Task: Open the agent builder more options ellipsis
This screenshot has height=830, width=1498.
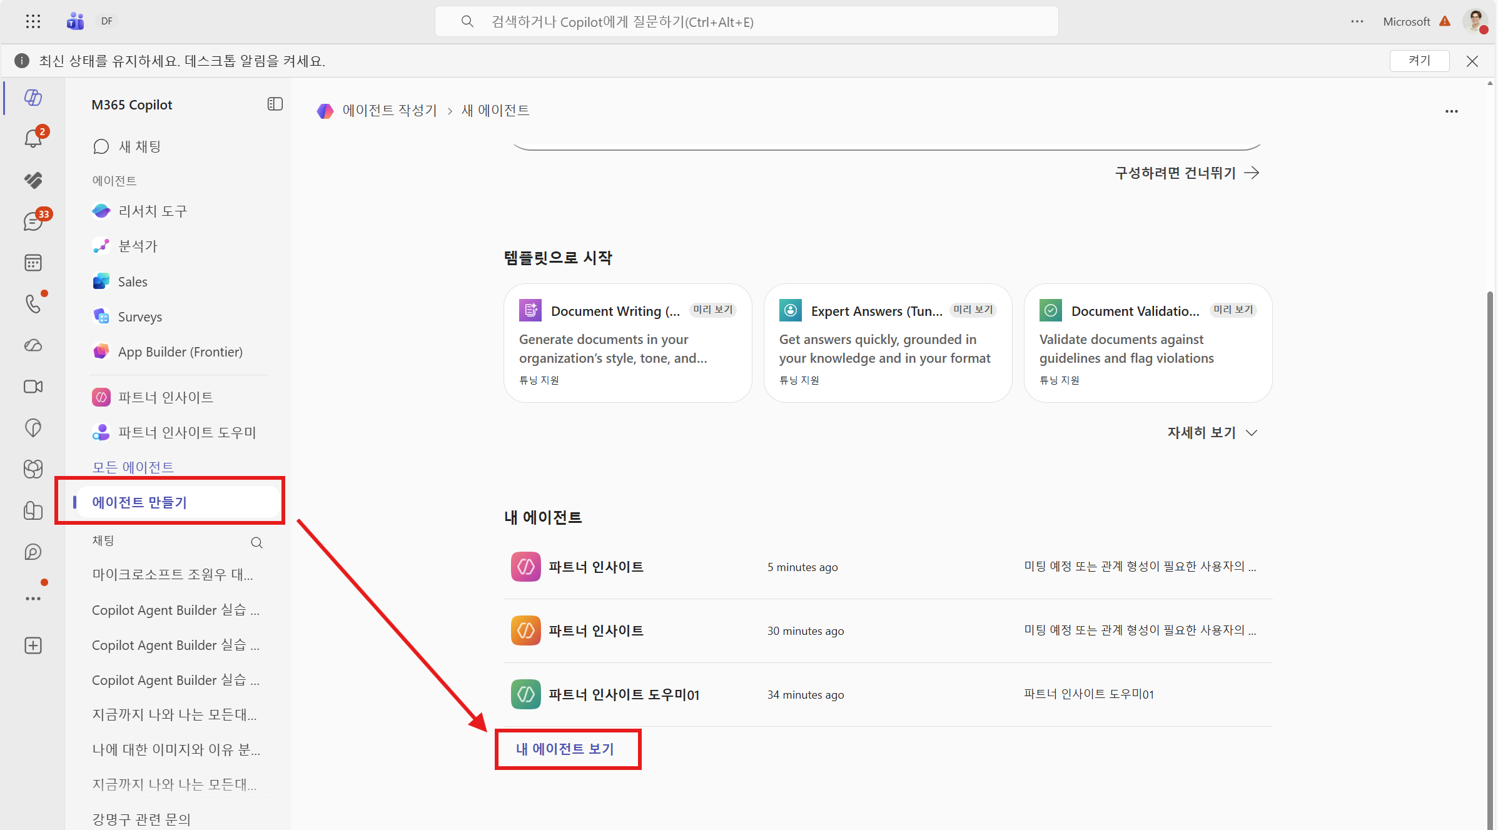Action: 1451,111
